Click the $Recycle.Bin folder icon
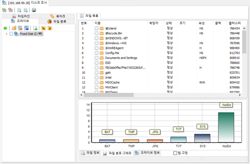Image resolution: width=250 pixels, height=164 pixels. click(x=102, y=33)
